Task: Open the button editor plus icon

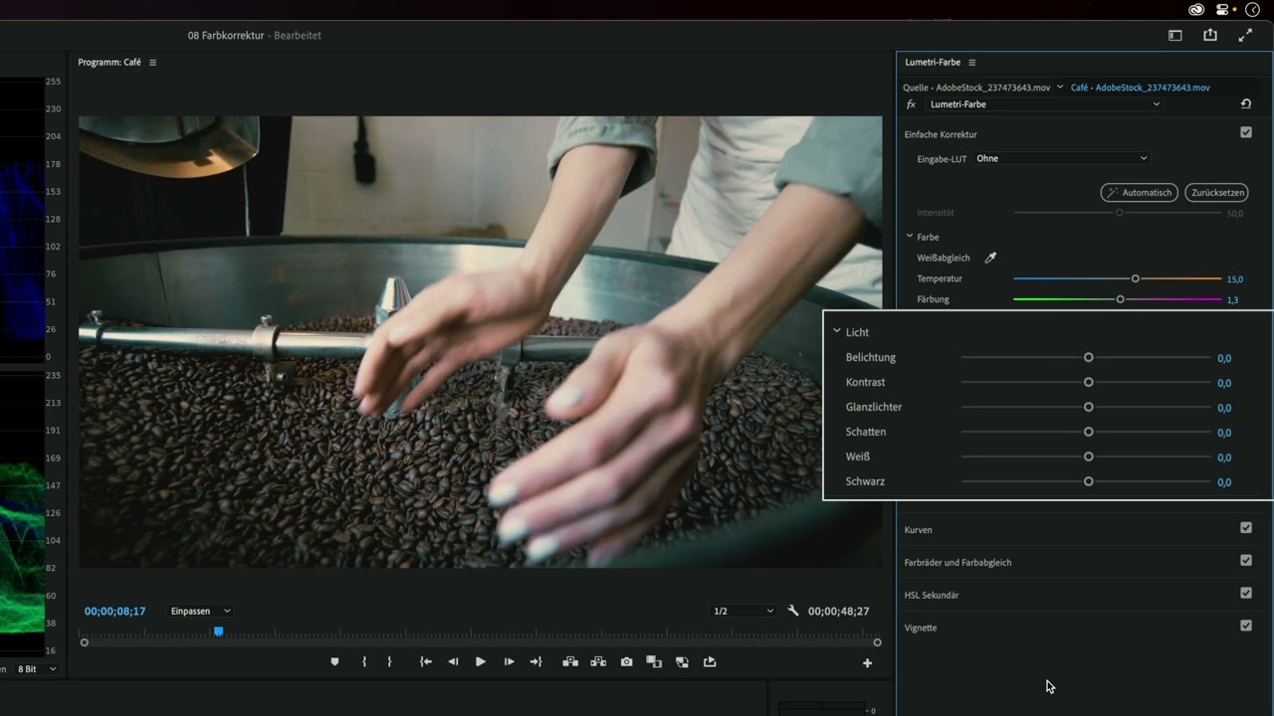Action: point(867,663)
